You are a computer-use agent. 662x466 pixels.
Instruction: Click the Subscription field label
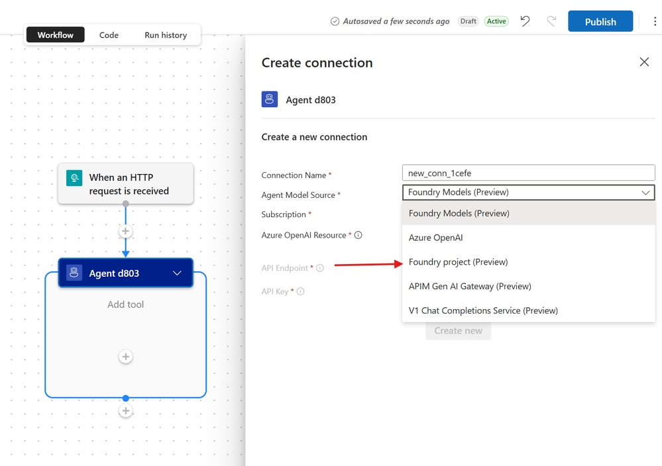pos(284,214)
